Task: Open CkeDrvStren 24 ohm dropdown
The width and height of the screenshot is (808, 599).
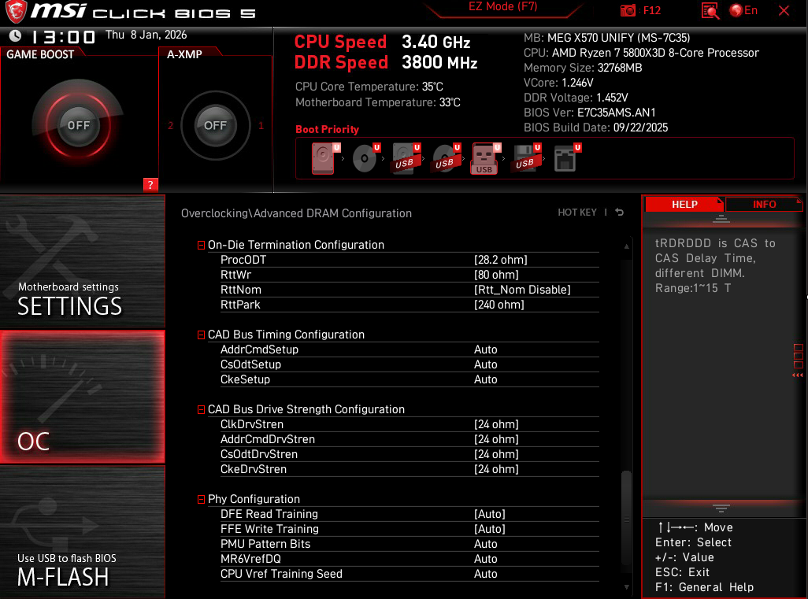Action: click(496, 468)
